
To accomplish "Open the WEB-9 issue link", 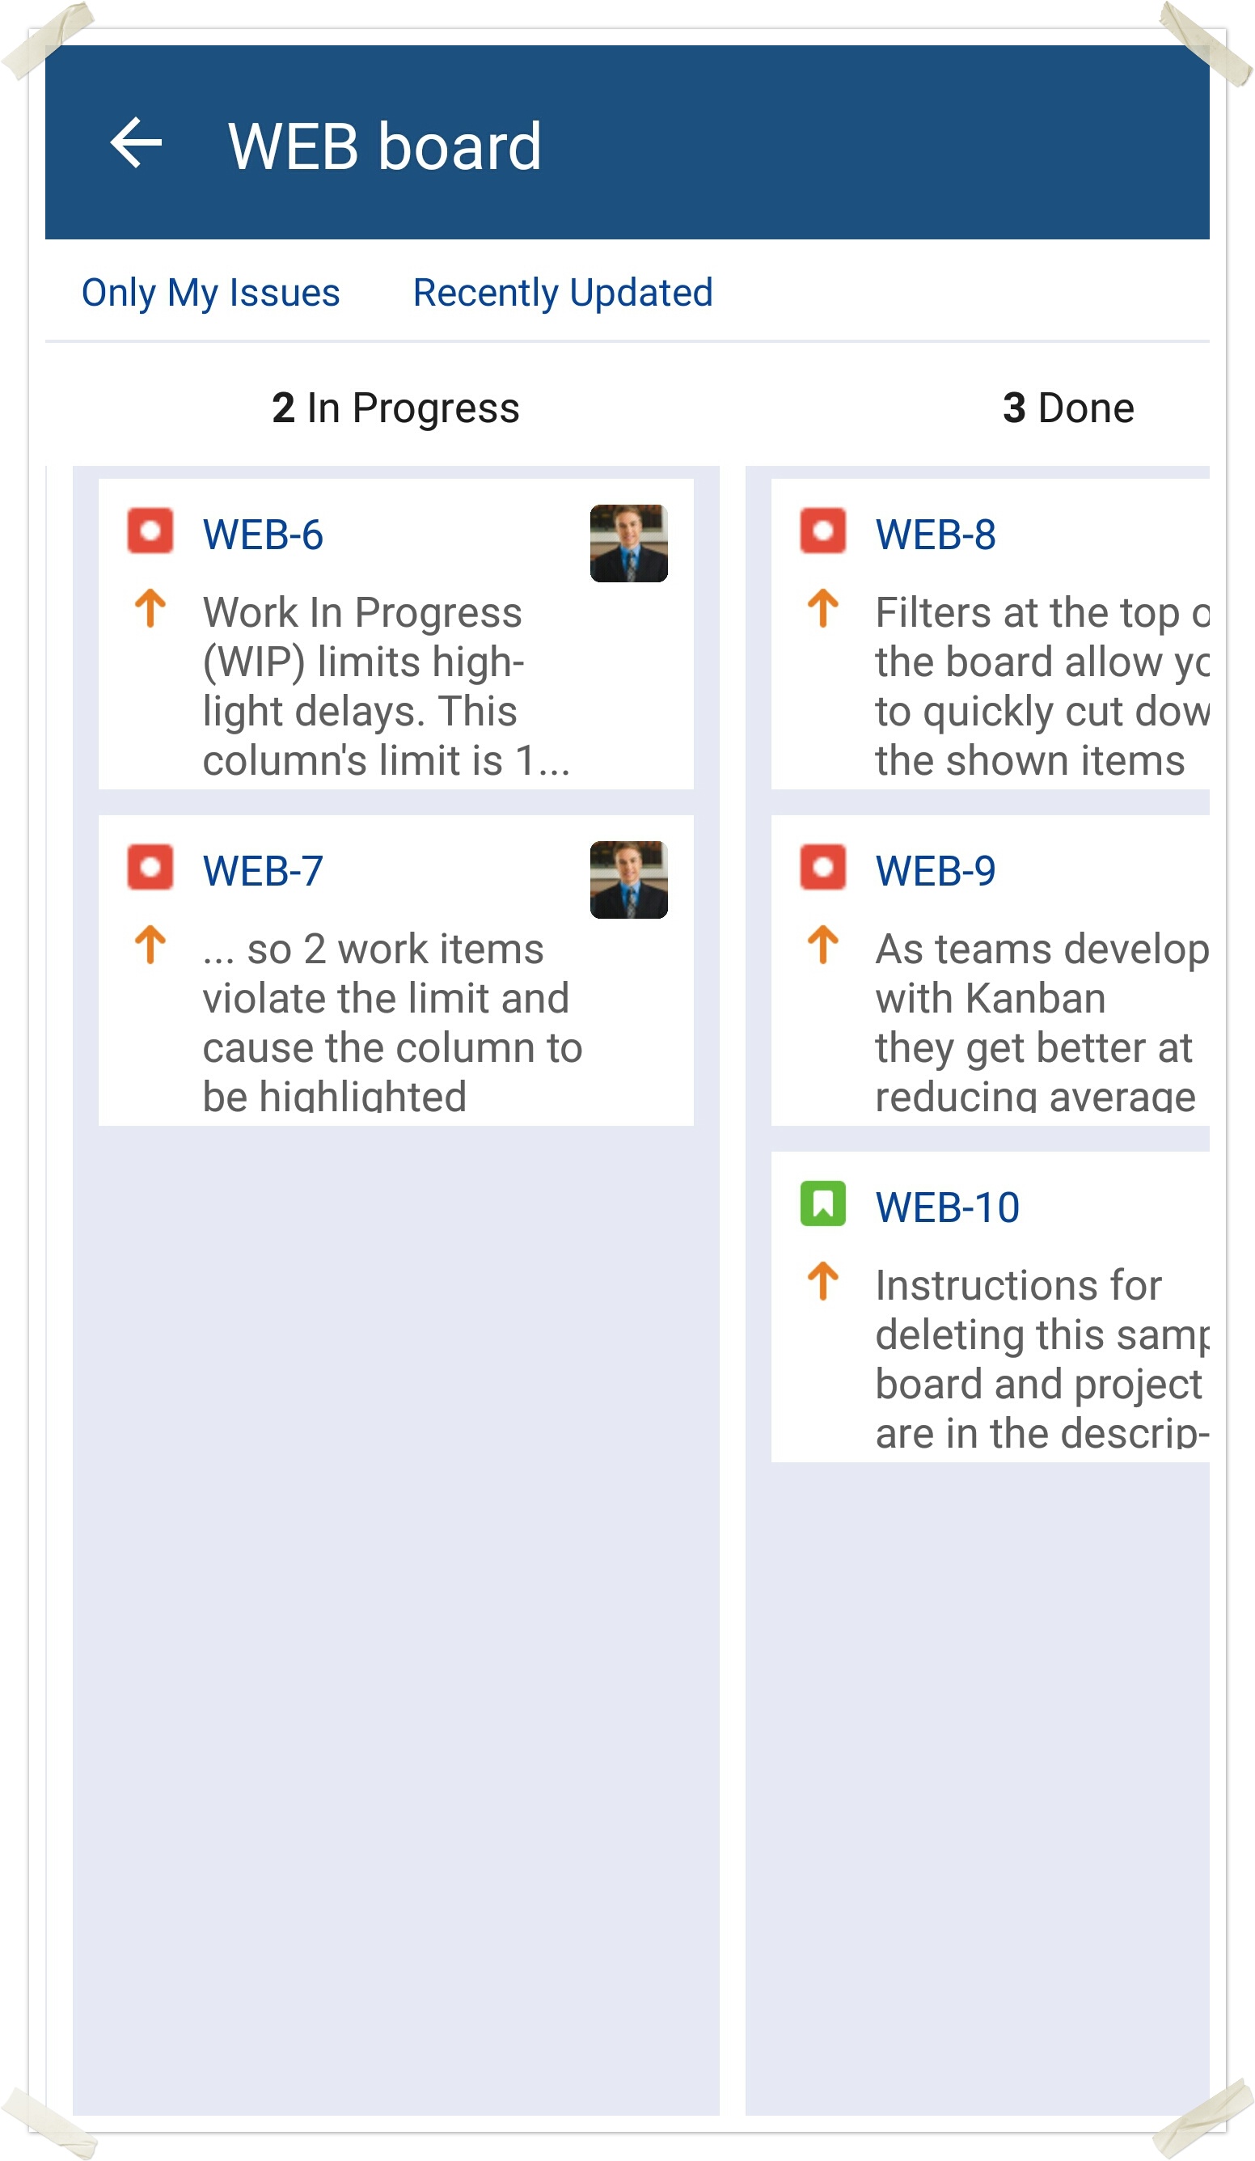I will (936, 871).
